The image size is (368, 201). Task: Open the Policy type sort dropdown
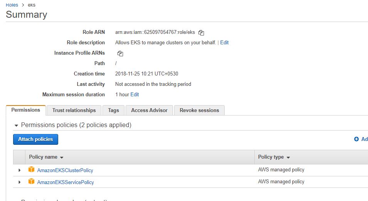(x=288, y=157)
